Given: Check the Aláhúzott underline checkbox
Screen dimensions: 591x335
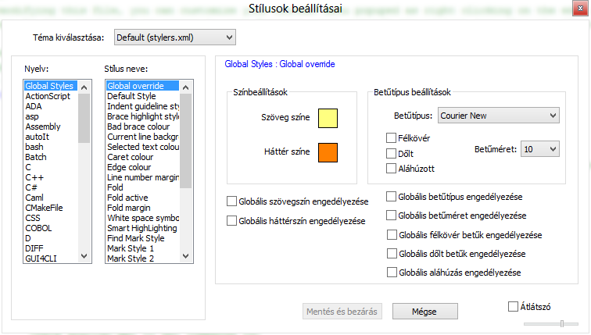Looking at the screenshot, I should click(x=392, y=168).
